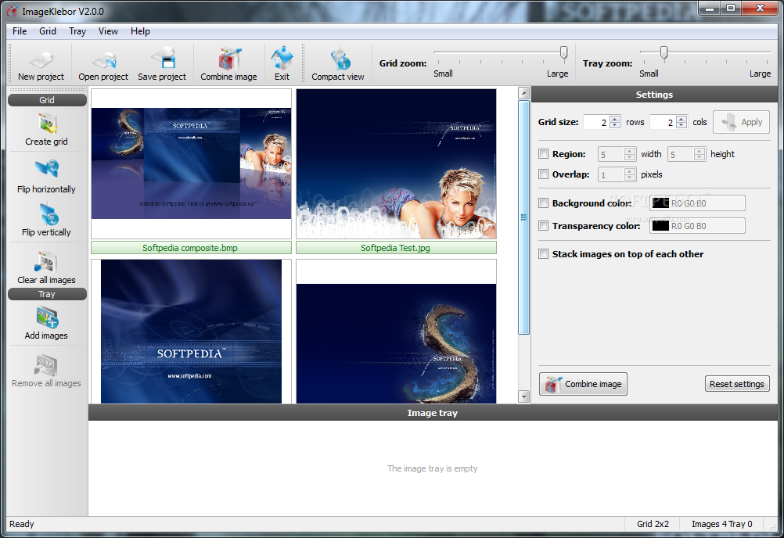Screen dimensions: 784x538
Task: Click the Ready status bar text
Action: 21,524
